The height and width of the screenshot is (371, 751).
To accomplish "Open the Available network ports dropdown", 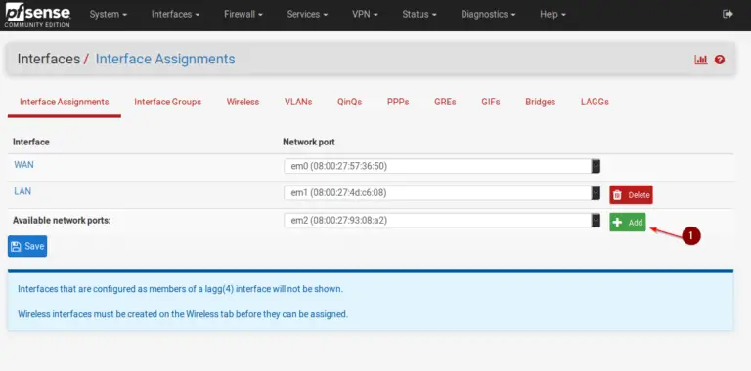I will pyautogui.click(x=442, y=221).
